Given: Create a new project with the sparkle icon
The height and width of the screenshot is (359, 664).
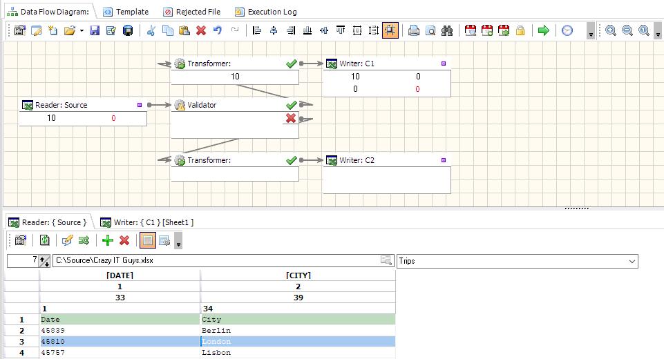Looking at the screenshot, I should [x=53, y=30].
